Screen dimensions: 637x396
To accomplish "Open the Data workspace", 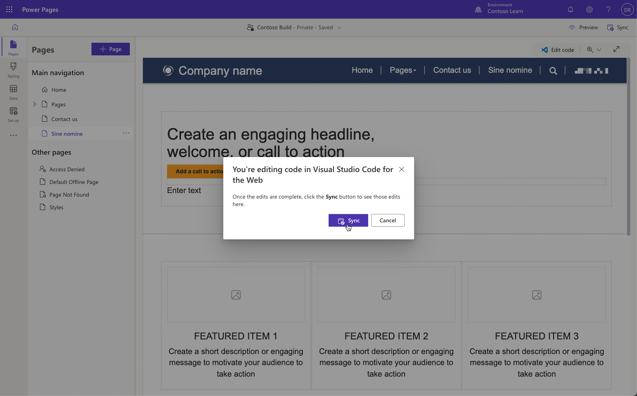I will pos(13,92).
